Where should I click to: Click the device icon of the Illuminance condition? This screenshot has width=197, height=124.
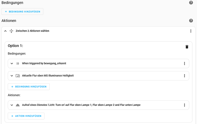[18, 76]
